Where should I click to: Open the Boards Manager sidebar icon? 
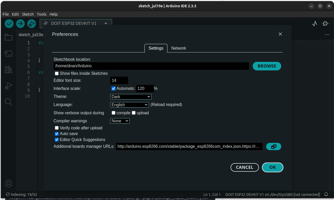point(9,54)
